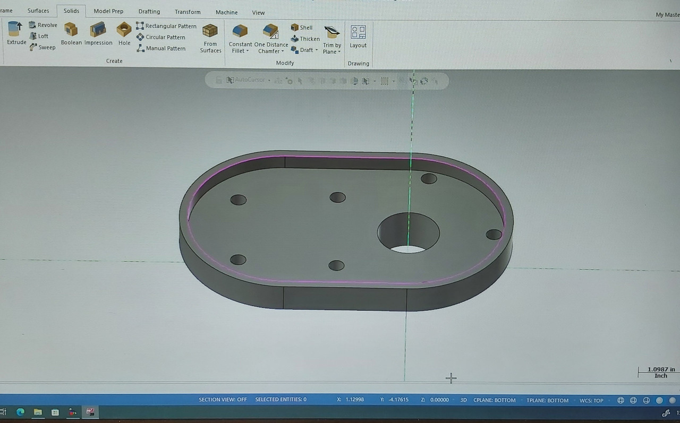Expand the One Distance Chamfer dropdown arrow
680x423 pixels.
(283, 51)
